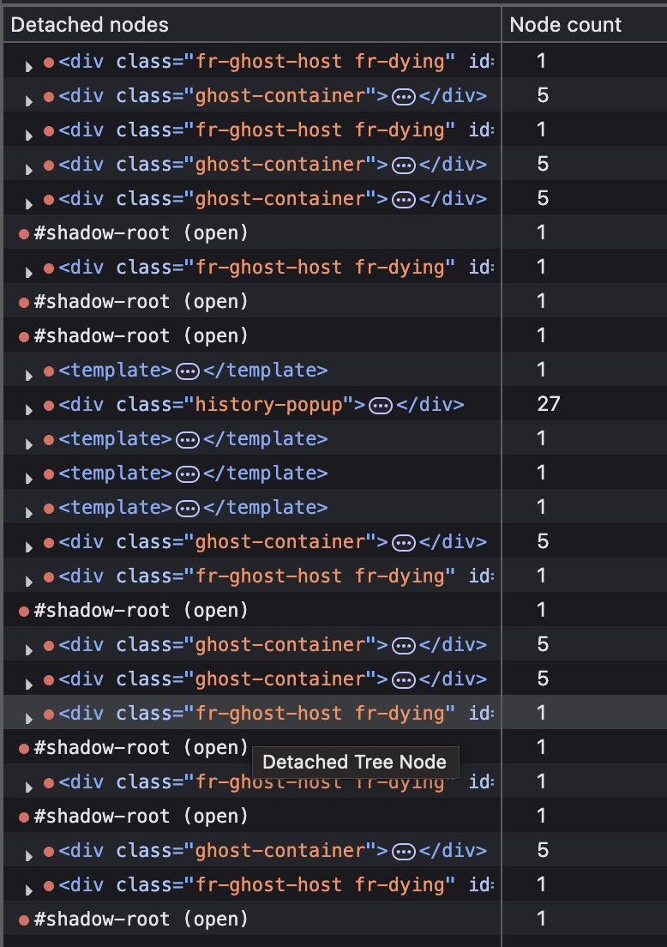Expand the history-popup div node
Viewport: 667px width, 947px height.
[29, 409]
